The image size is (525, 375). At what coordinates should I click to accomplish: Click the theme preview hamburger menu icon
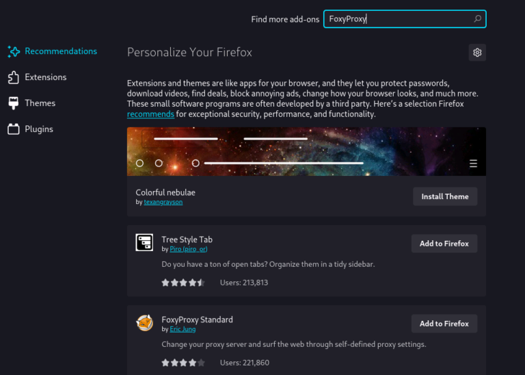(x=473, y=164)
